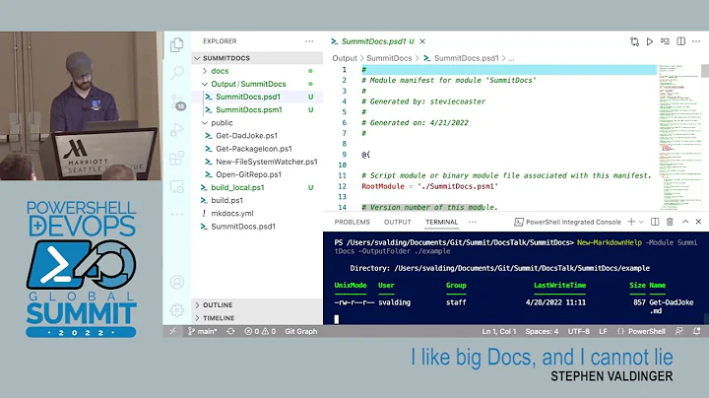
Task: Open the Remote Explorer view
Action: tap(177, 186)
